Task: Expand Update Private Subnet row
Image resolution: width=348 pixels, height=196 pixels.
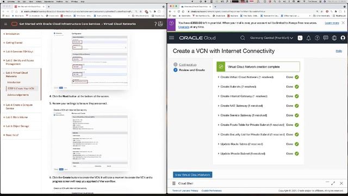Action: click(241, 154)
